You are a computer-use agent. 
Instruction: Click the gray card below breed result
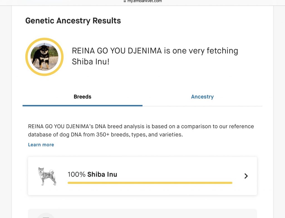[142, 214]
